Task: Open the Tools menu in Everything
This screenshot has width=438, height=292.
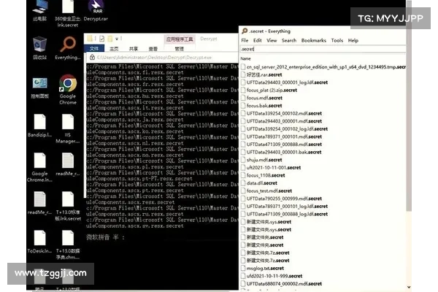Action: (337, 41)
